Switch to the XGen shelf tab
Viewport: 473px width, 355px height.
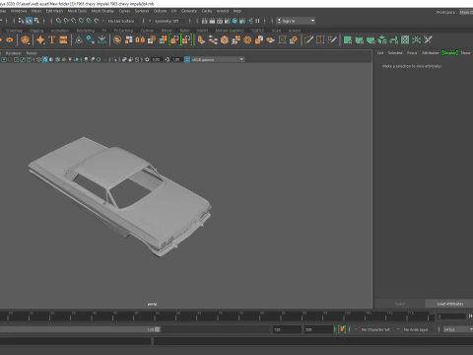click(276, 31)
